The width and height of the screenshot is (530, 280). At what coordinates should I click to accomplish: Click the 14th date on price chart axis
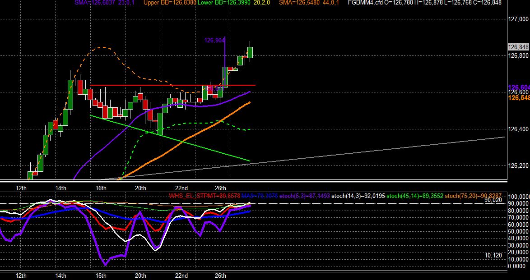[x=61, y=188]
